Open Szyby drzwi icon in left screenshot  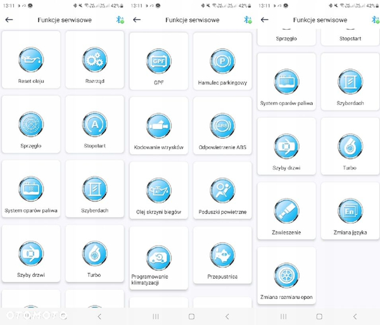tap(31, 253)
